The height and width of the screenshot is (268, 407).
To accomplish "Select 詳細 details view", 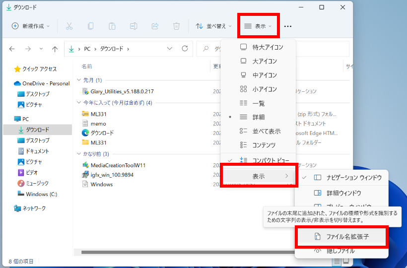I will pyautogui.click(x=258, y=117).
